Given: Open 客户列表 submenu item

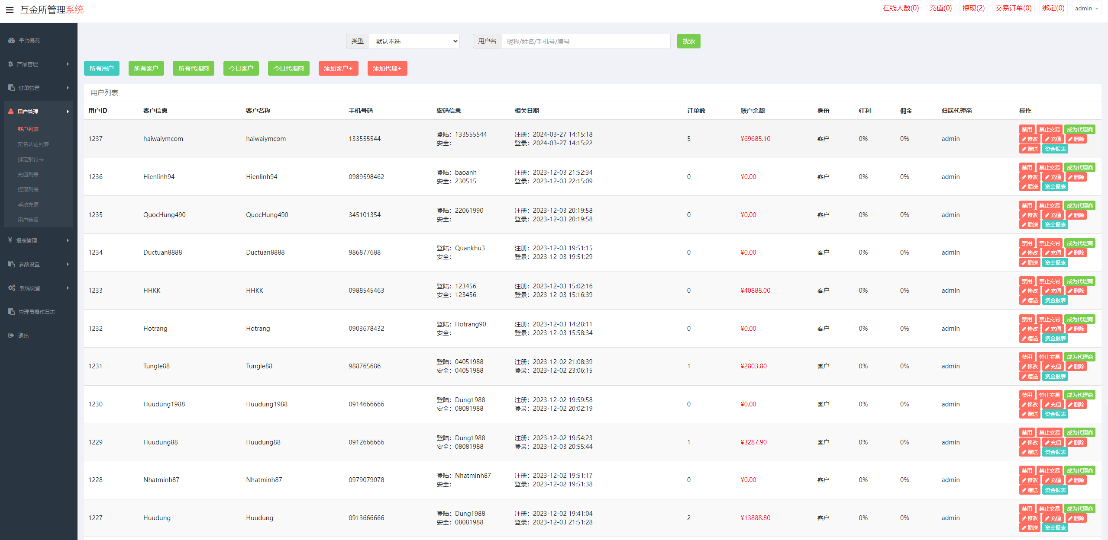Looking at the screenshot, I should (28, 129).
